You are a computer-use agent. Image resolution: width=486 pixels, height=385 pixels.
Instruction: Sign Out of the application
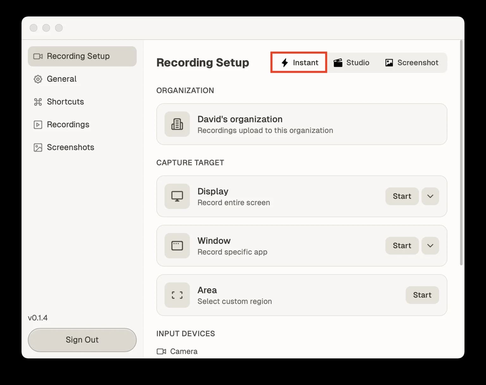coord(82,340)
